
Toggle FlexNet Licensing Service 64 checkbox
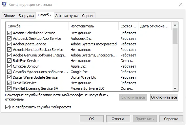[x=10, y=88]
